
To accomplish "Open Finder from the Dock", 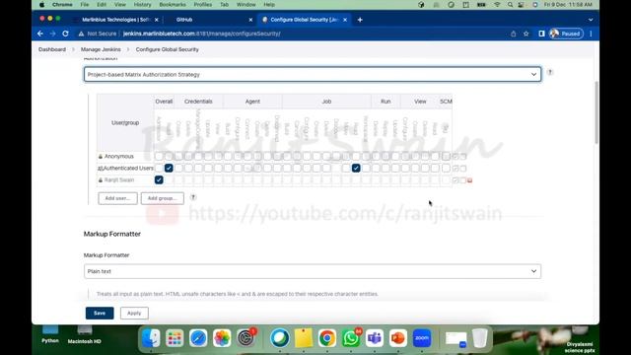I will (151, 338).
